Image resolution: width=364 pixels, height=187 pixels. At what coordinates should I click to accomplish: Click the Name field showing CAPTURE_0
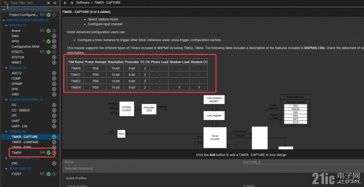tap(303, 162)
